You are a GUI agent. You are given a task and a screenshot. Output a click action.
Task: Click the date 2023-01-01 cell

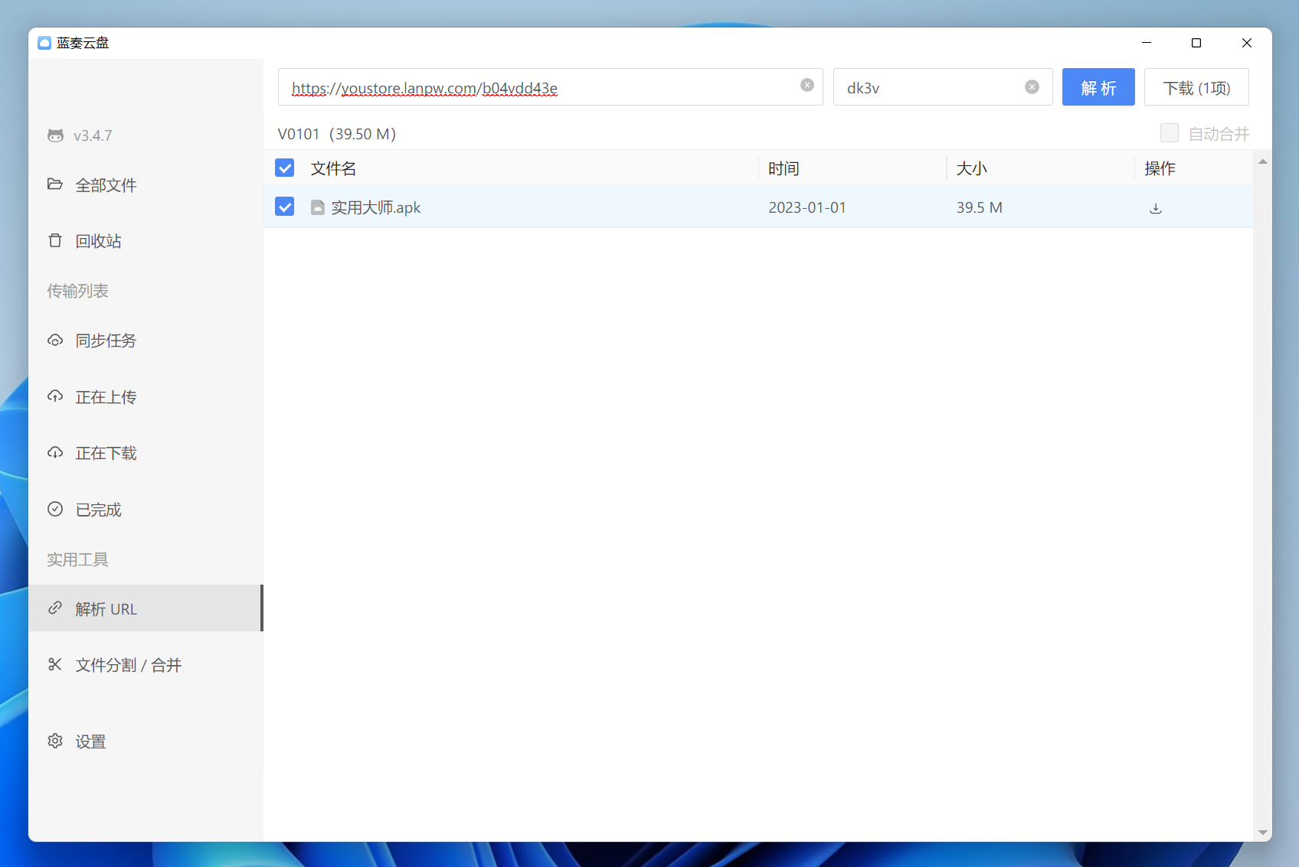pos(807,207)
